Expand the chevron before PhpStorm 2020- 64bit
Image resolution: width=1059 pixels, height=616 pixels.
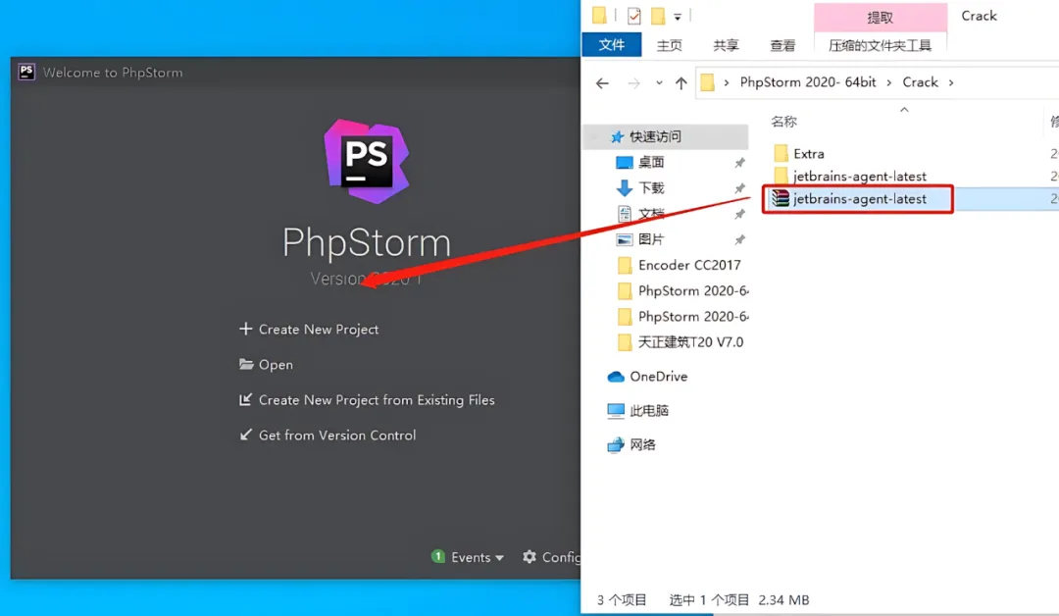pyautogui.click(x=726, y=82)
